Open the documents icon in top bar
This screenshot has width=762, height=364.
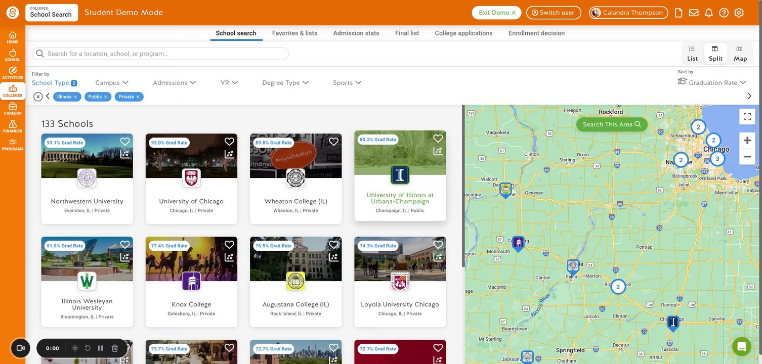tap(679, 13)
